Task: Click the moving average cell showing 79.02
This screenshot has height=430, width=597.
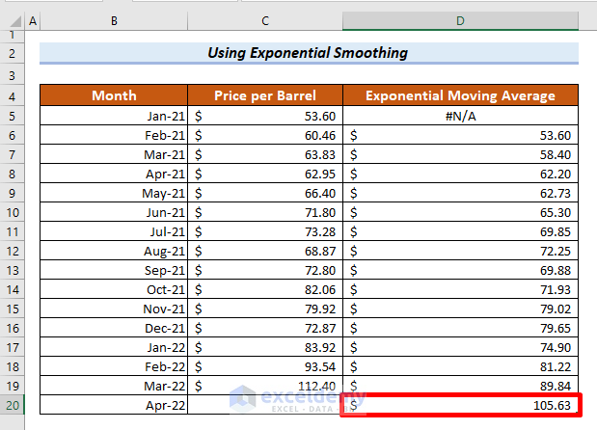Action: (460, 309)
